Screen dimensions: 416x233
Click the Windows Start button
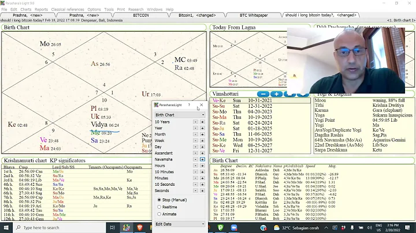coord(6,228)
